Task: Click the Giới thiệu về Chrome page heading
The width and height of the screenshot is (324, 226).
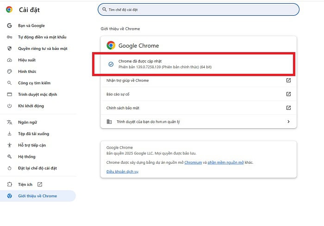Action: (x=120, y=29)
